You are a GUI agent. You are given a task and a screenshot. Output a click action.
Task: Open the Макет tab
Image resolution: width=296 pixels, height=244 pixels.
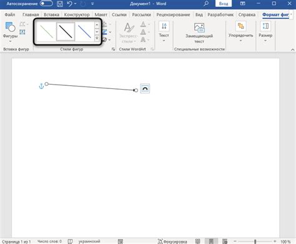(101, 15)
